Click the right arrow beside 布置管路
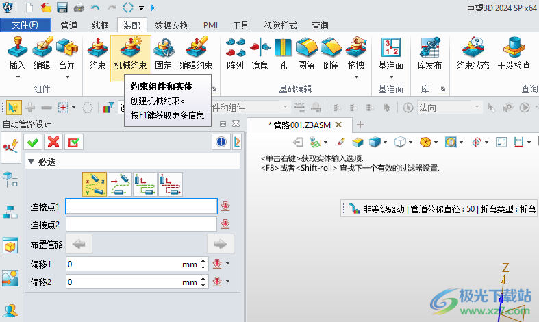The width and height of the screenshot is (539, 322). pos(221,245)
